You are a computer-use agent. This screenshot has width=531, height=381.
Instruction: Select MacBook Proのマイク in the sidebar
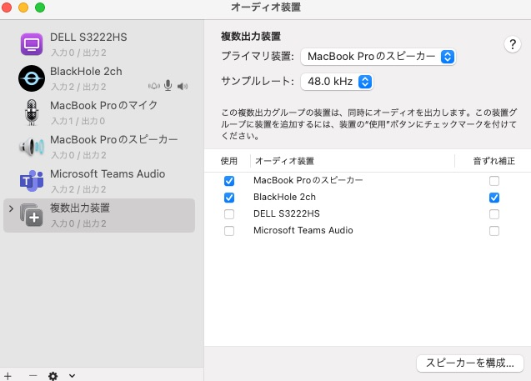coord(99,113)
